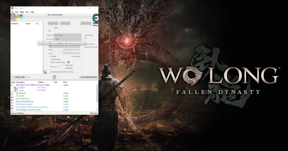Click Add Address Manually
The height and width of the screenshot is (151, 288).
click(x=89, y=77)
